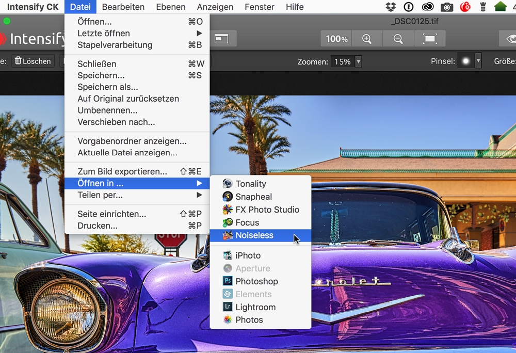
Task: Open the Intensify CK application menu
Action: [33, 7]
